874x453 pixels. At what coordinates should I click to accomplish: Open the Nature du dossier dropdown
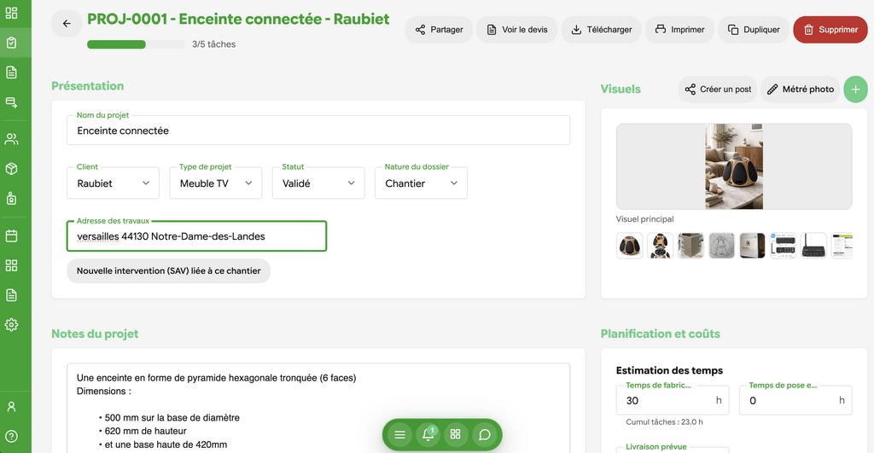tap(420, 183)
